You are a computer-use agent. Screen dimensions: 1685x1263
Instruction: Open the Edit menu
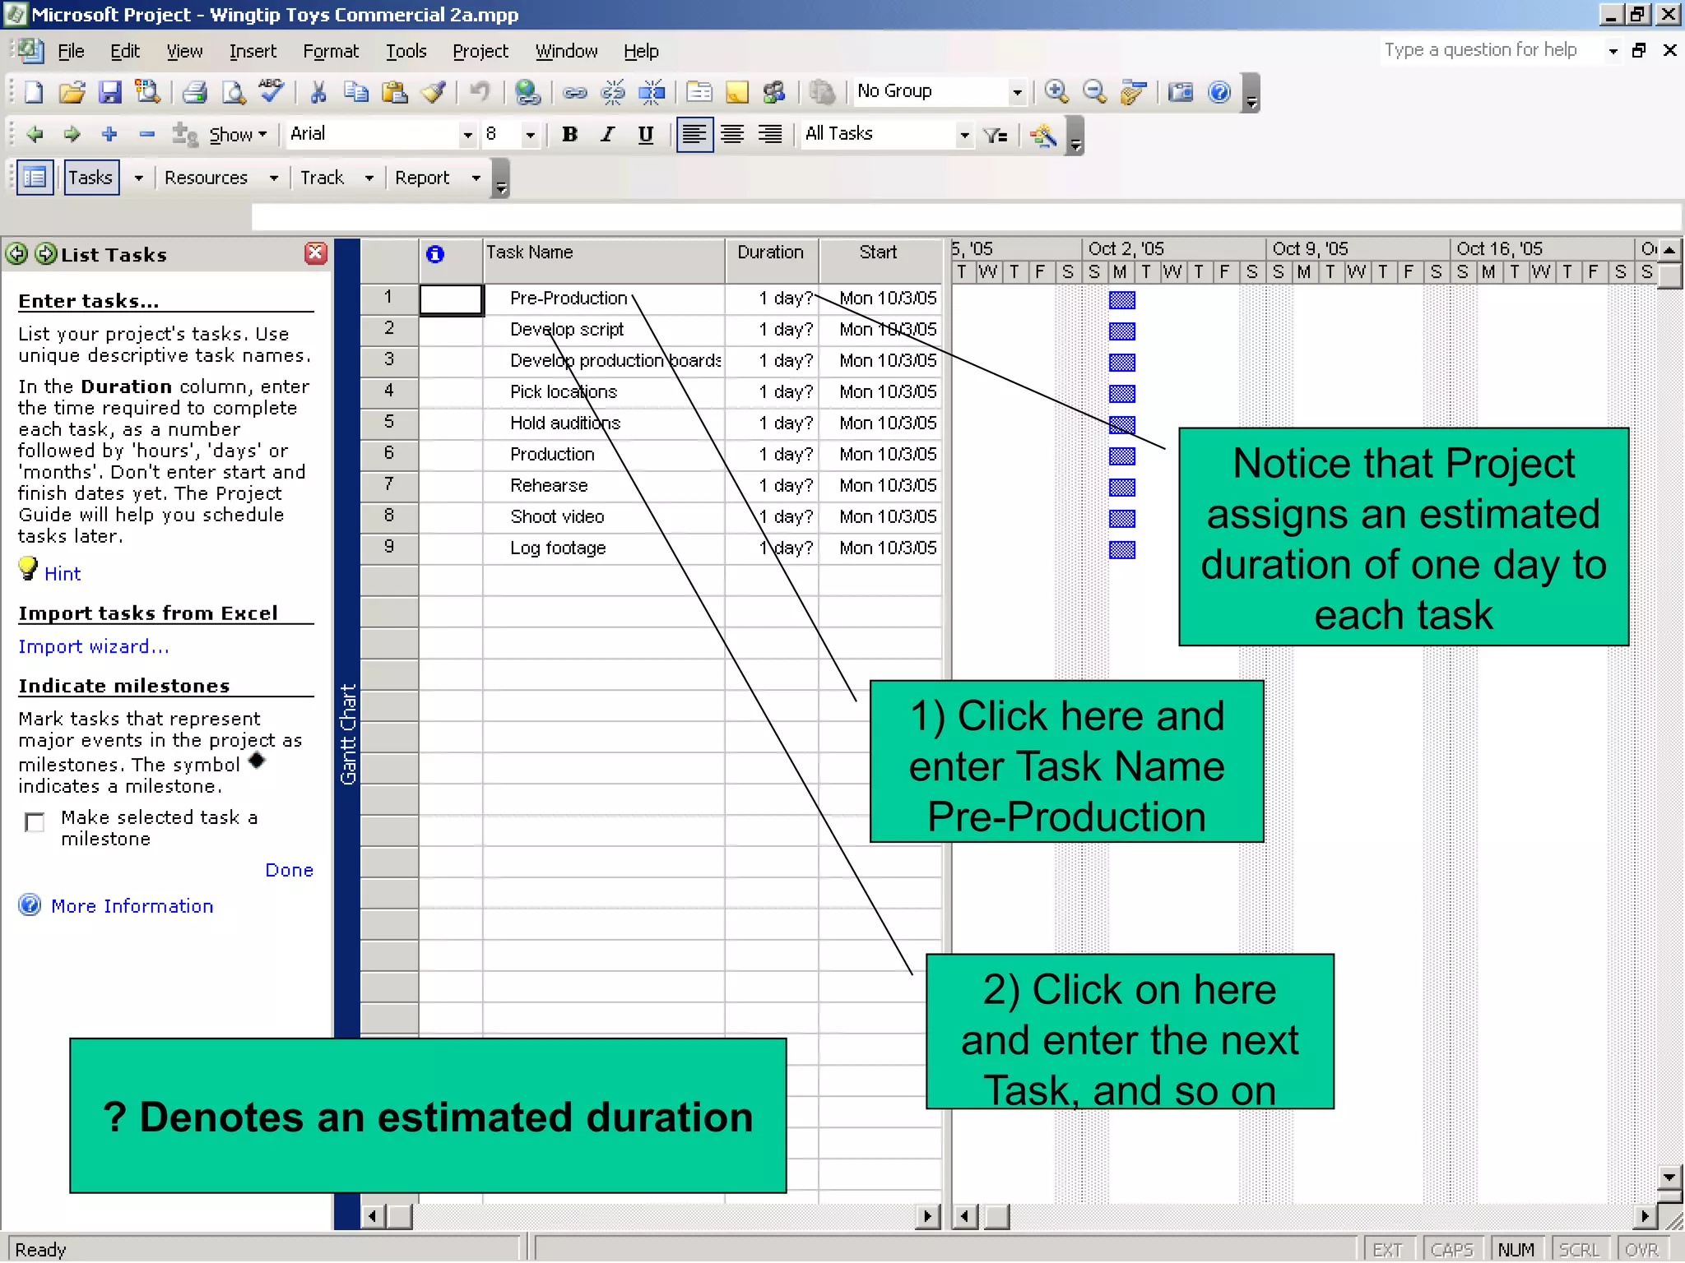pos(125,51)
